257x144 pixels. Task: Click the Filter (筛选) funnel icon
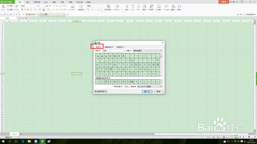click(133, 6)
